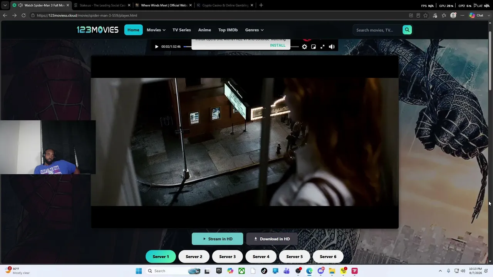Open the TV Series nav link
This screenshot has width=493, height=277.
pyautogui.click(x=182, y=30)
